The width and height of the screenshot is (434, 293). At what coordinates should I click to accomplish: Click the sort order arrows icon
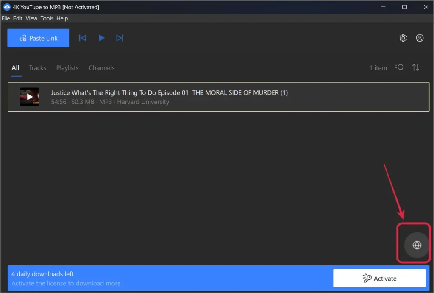[x=416, y=67]
